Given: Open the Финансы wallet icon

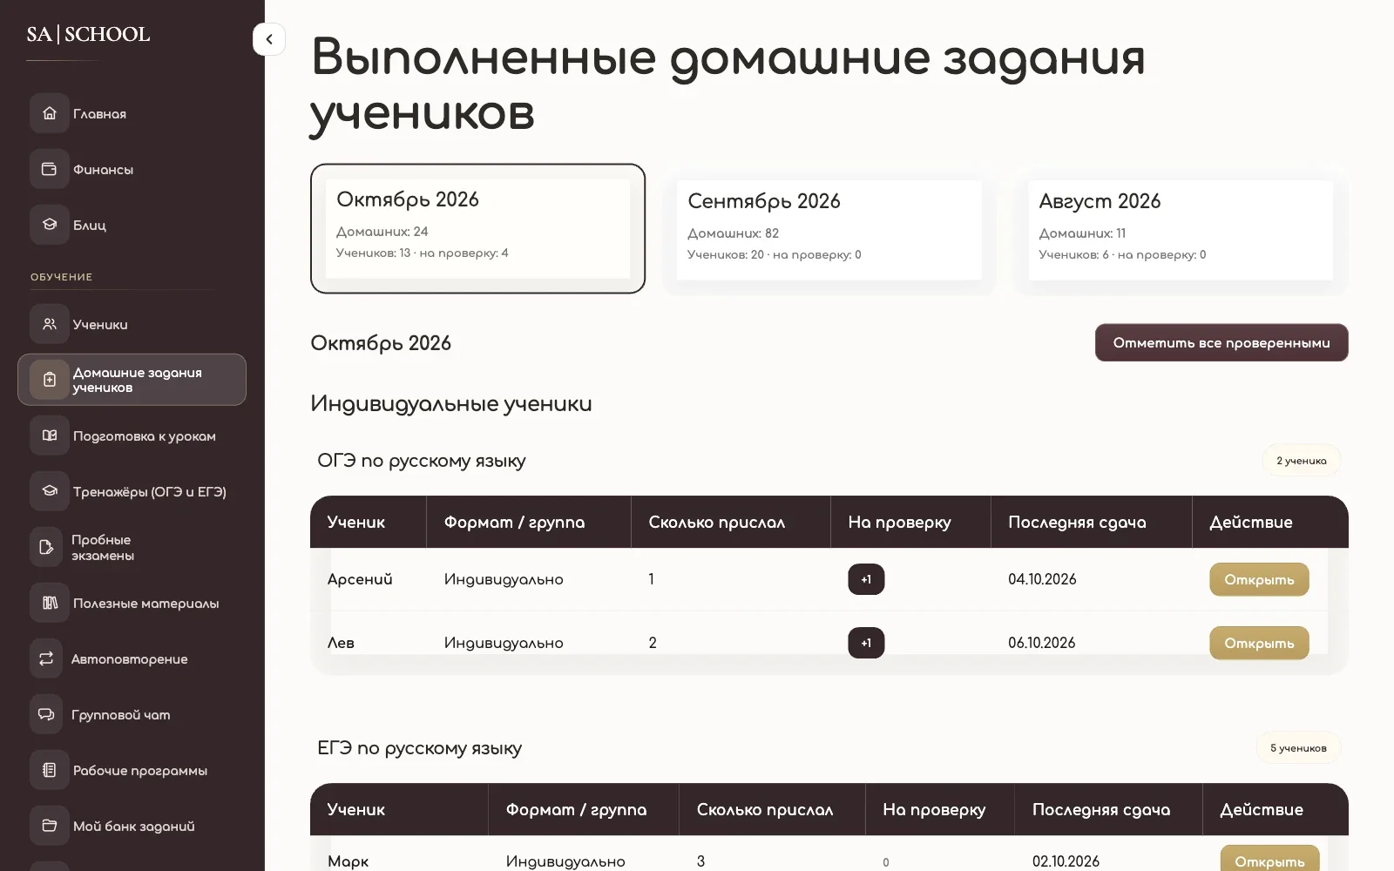Looking at the screenshot, I should [x=50, y=169].
